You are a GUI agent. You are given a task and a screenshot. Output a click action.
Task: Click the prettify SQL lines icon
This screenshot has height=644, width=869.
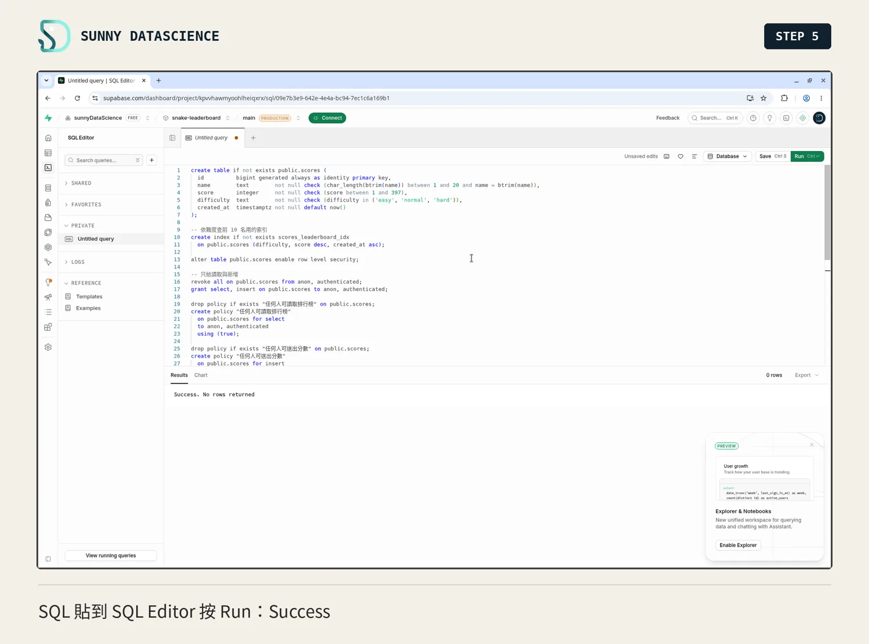694,157
